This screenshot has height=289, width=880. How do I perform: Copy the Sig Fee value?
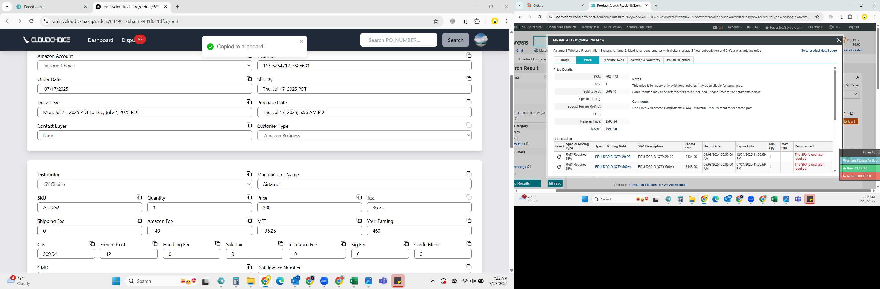coord(406,243)
